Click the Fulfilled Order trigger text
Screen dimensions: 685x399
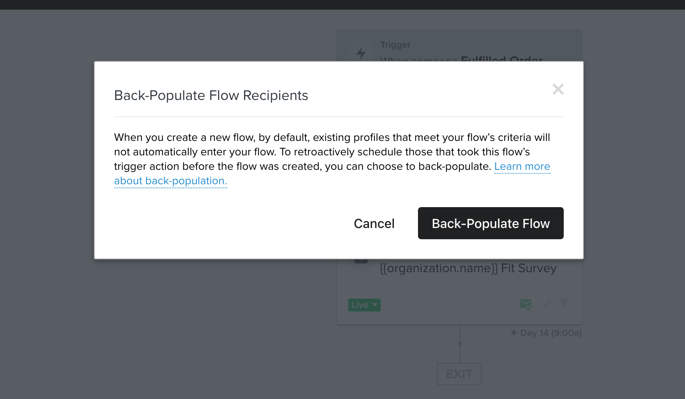pyautogui.click(x=502, y=59)
